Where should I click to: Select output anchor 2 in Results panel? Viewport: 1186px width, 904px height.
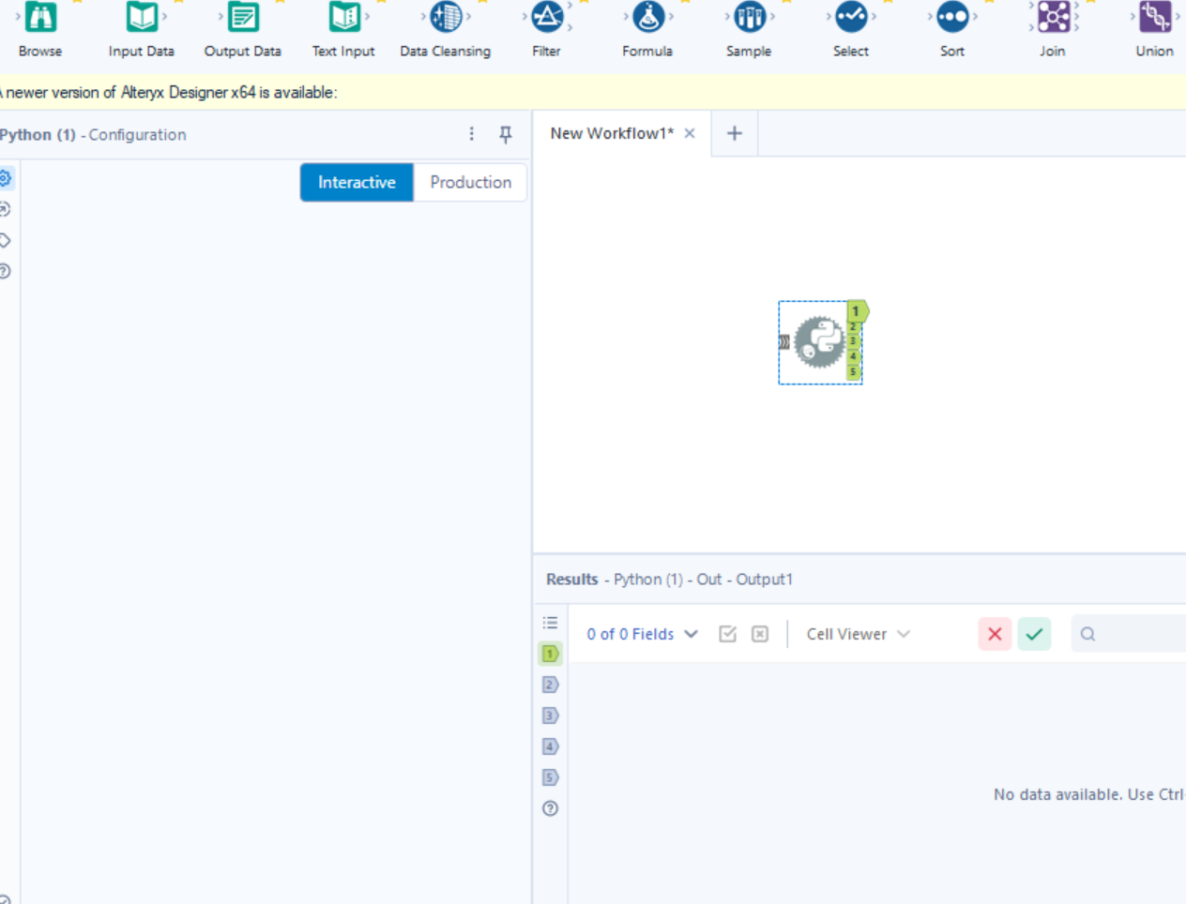tap(550, 685)
